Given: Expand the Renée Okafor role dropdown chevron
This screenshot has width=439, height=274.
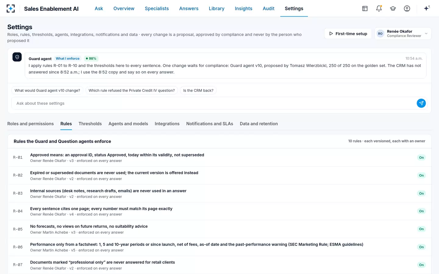Looking at the screenshot, I should click(426, 33).
